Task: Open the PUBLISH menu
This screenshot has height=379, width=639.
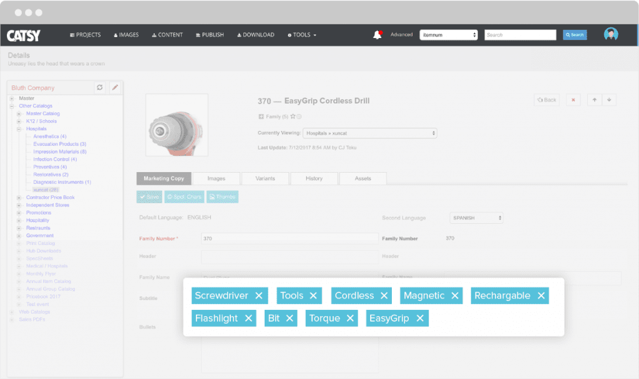Action: [210, 35]
